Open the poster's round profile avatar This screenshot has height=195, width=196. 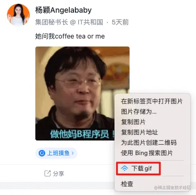tap(18, 15)
